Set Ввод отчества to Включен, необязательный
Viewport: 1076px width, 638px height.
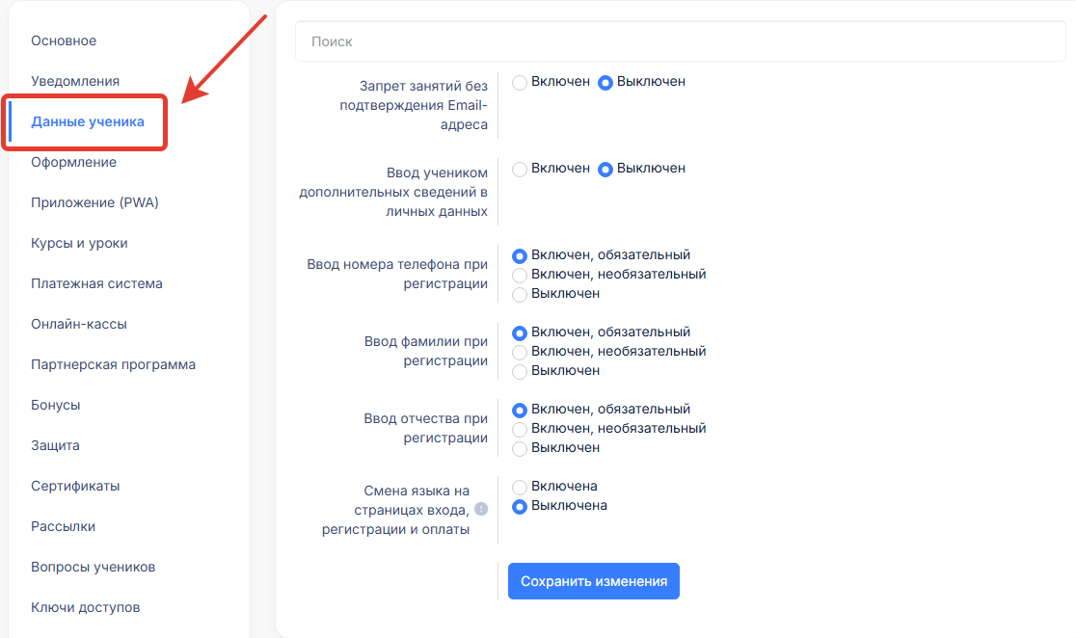(x=520, y=429)
